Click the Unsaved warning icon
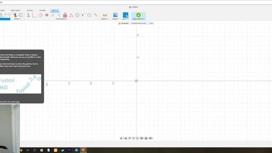The image size is (272, 153). pos(119,23)
